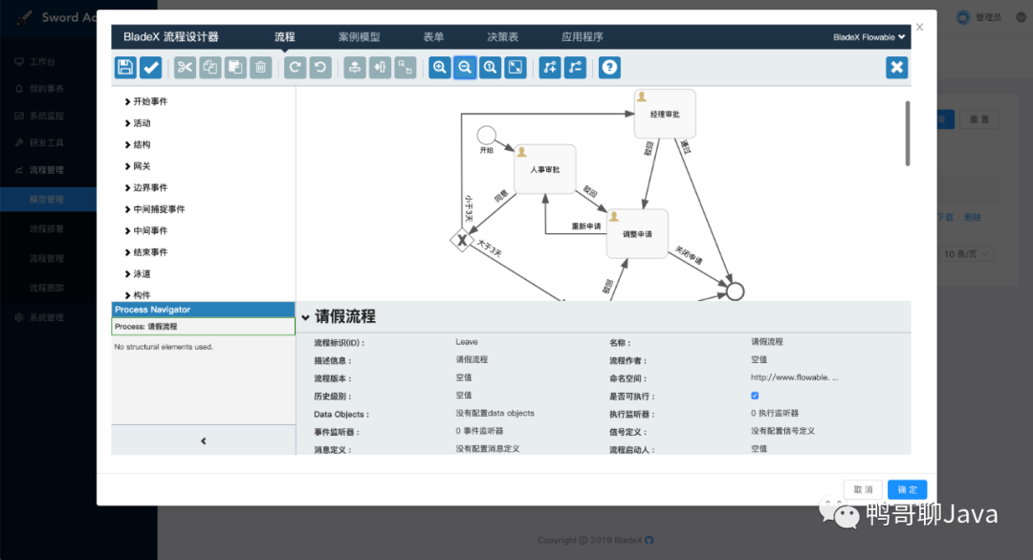Click the canvas vertical scrollbar
Image resolution: width=1033 pixels, height=560 pixels.
[x=907, y=133]
